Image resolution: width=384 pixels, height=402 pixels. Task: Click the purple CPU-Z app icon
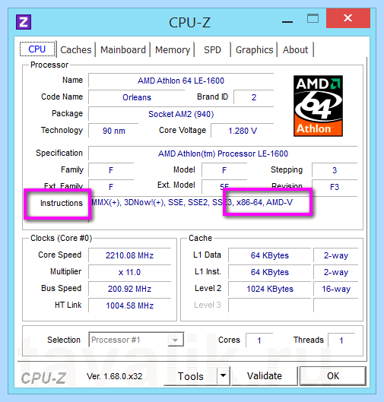coord(24,22)
